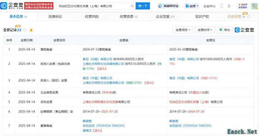Expand the 变更项目 filter dropdown
Image resolution: width=259 pixels, height=136 pixels.
pos(183,30)
